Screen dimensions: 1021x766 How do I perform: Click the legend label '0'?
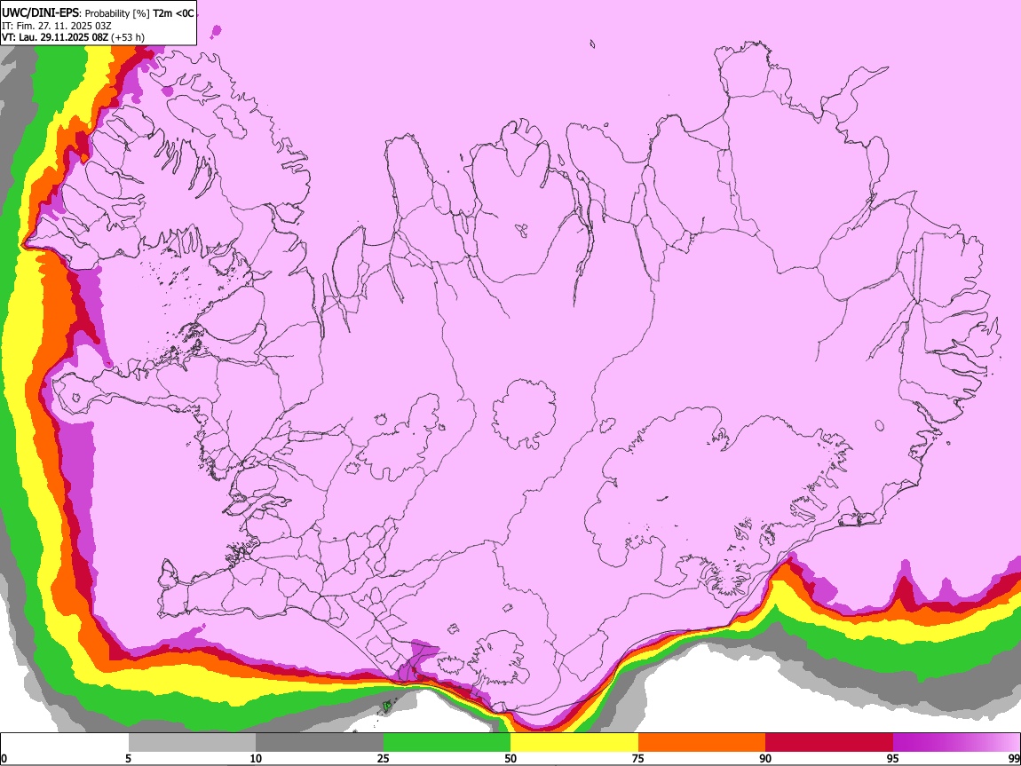click(4, 759)
